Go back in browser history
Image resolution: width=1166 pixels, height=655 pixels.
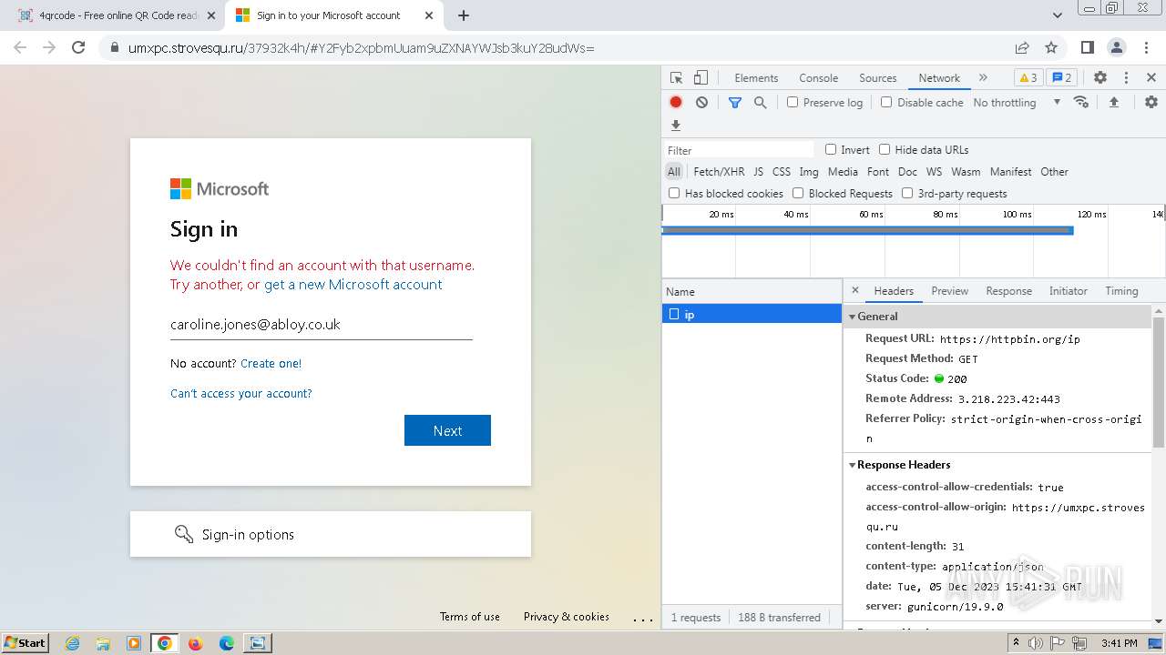tap(20, 47)
